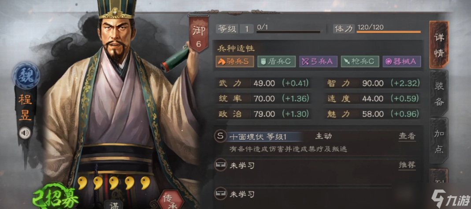Select the S-rank skill badge

pyautogui.click(x=220, y=136)
